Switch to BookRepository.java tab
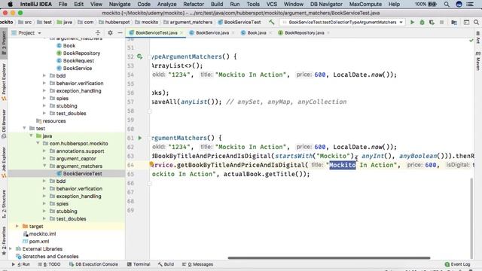This screenshot has width=482, height=271. click(304, 32)
